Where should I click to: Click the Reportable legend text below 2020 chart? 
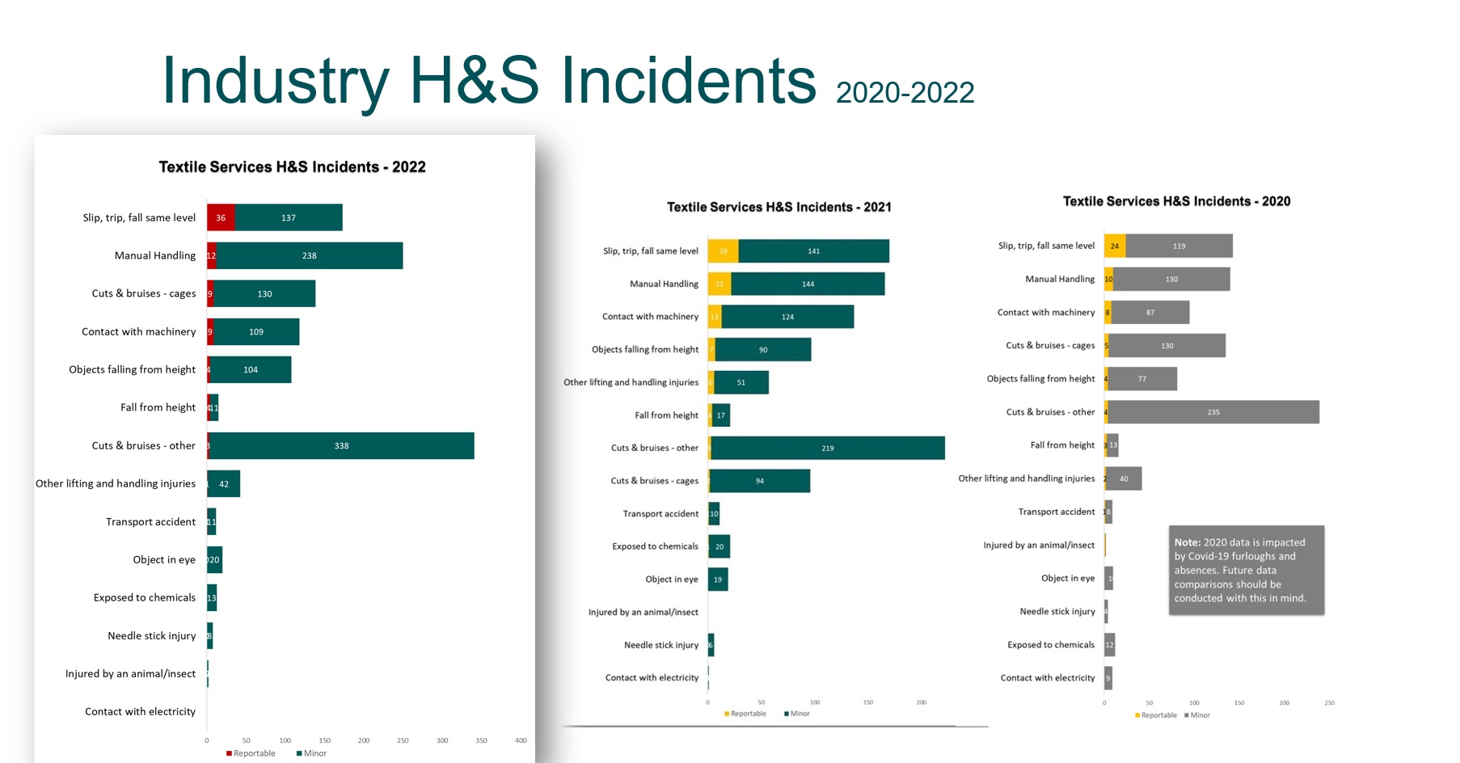tap(1159, 715)
